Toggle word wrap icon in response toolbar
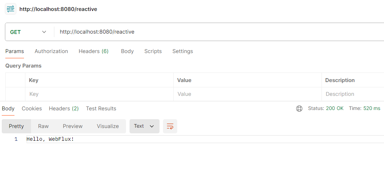384x174 pixels. click(x=170, y=126)
